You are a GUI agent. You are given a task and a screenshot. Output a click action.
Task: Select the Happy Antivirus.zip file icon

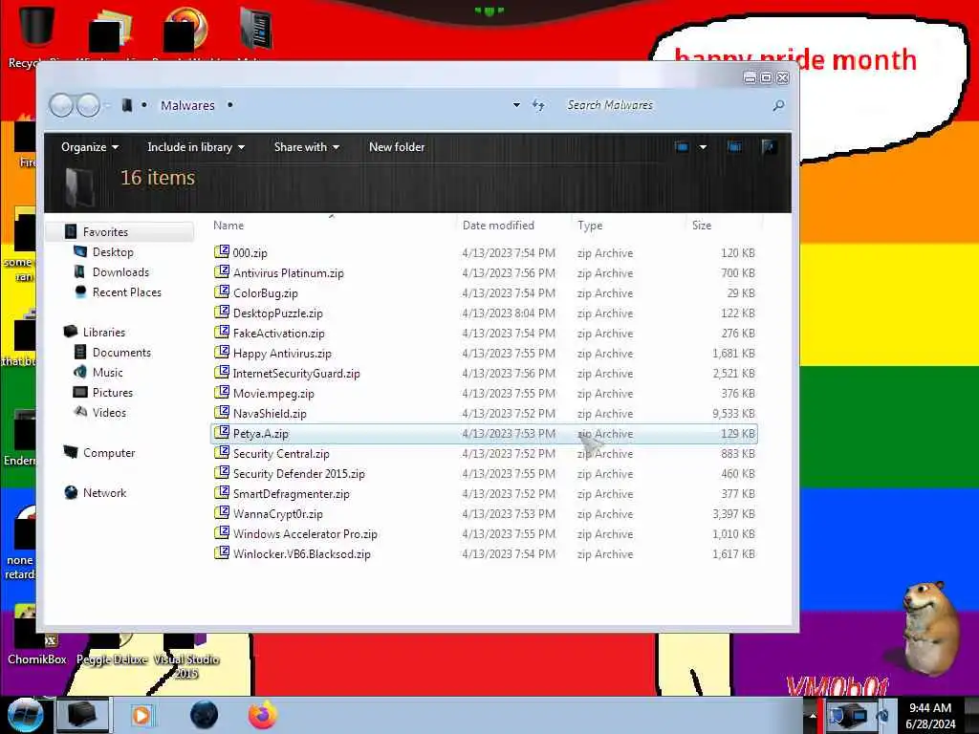point(222,353)
